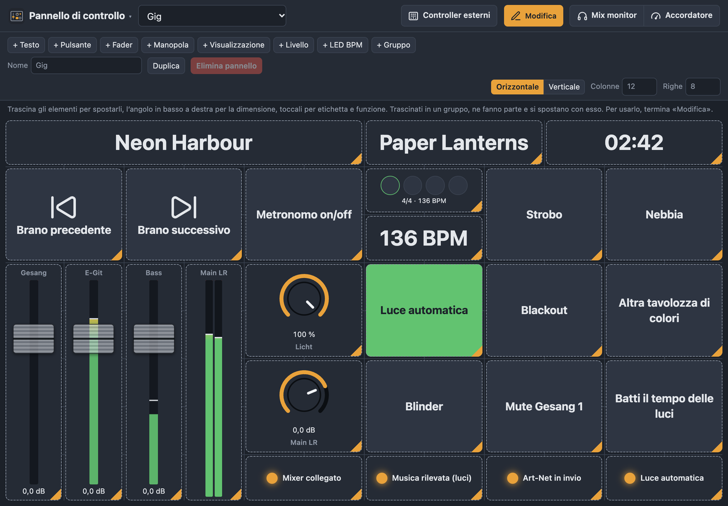Click the headphones icon for Mix monitor
The height and width of the screenshot is (506, 728).
(x=582, y=16)
